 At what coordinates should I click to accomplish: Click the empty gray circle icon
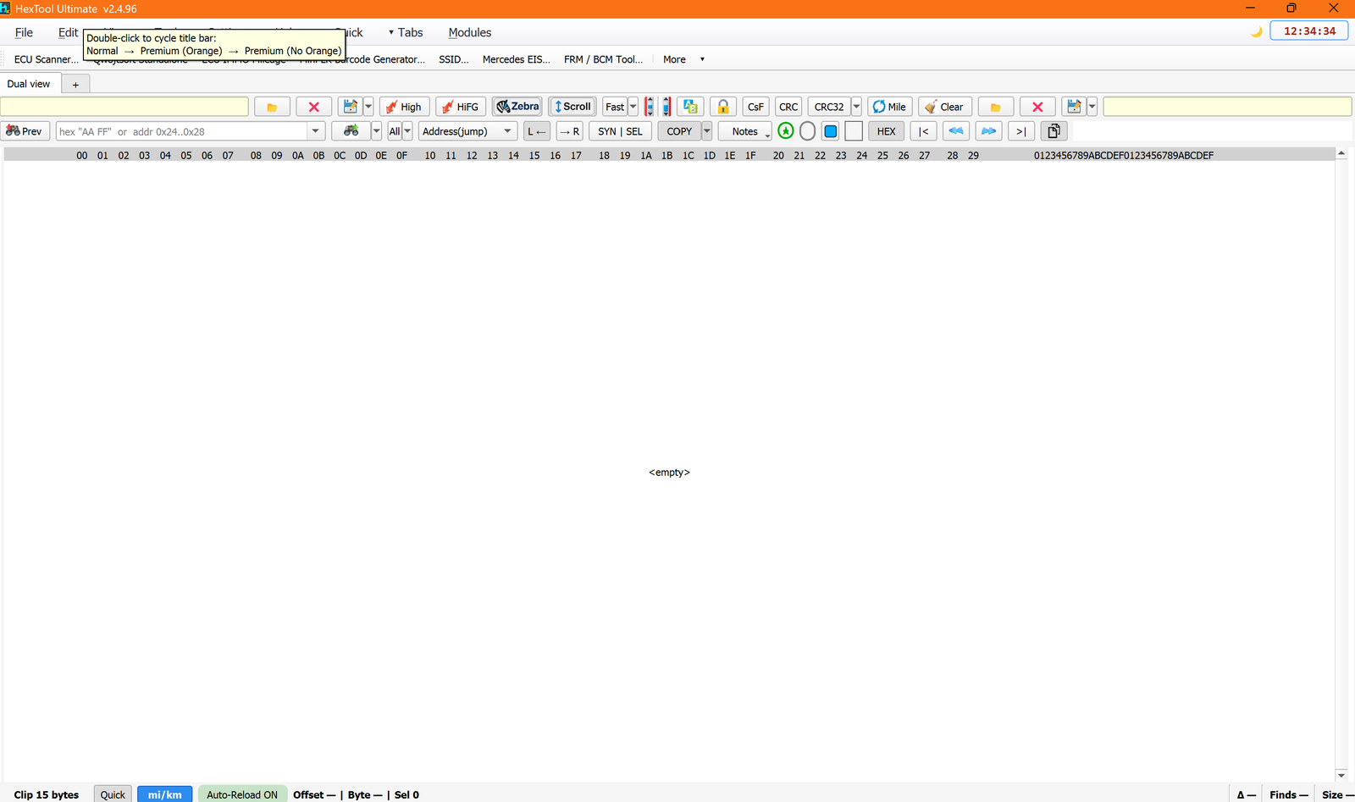[x=808, y=131]
